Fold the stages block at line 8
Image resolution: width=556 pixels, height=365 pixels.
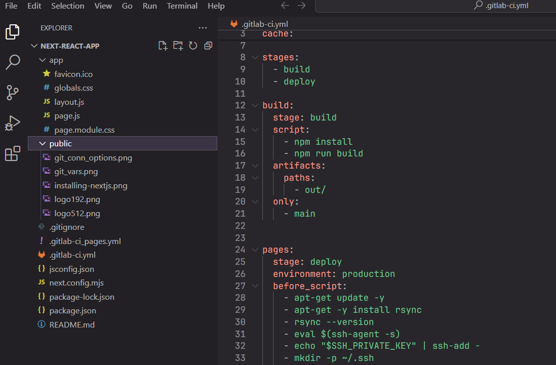tap(255, 57)
